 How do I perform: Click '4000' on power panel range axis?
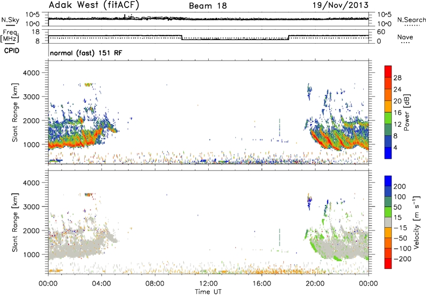pos(31,73)
